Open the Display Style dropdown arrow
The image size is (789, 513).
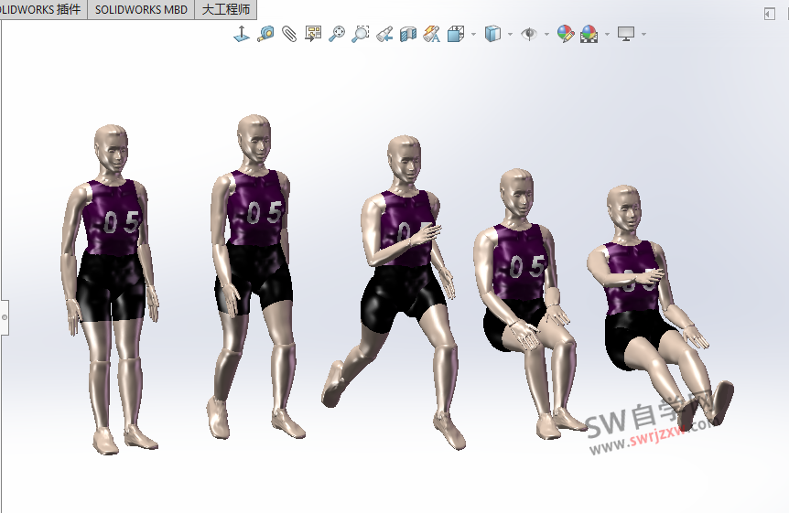coord(510,34)
